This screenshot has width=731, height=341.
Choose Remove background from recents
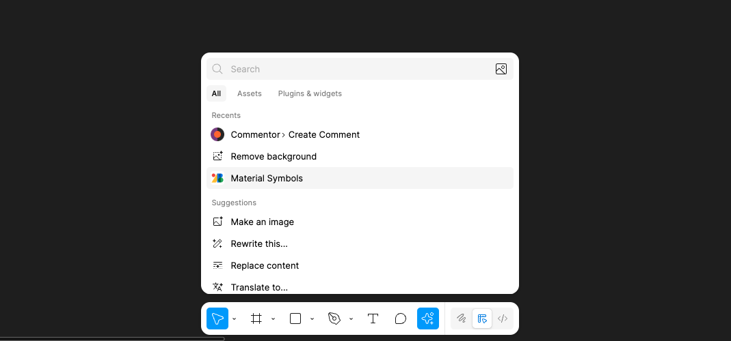tap(360, 156)
